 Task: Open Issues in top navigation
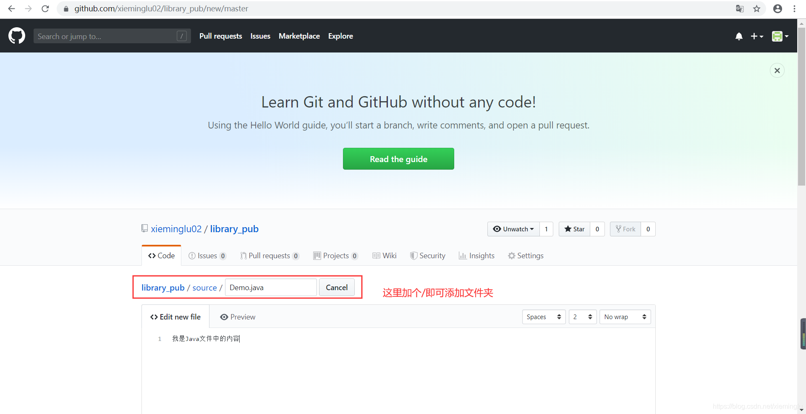point(260,36)
